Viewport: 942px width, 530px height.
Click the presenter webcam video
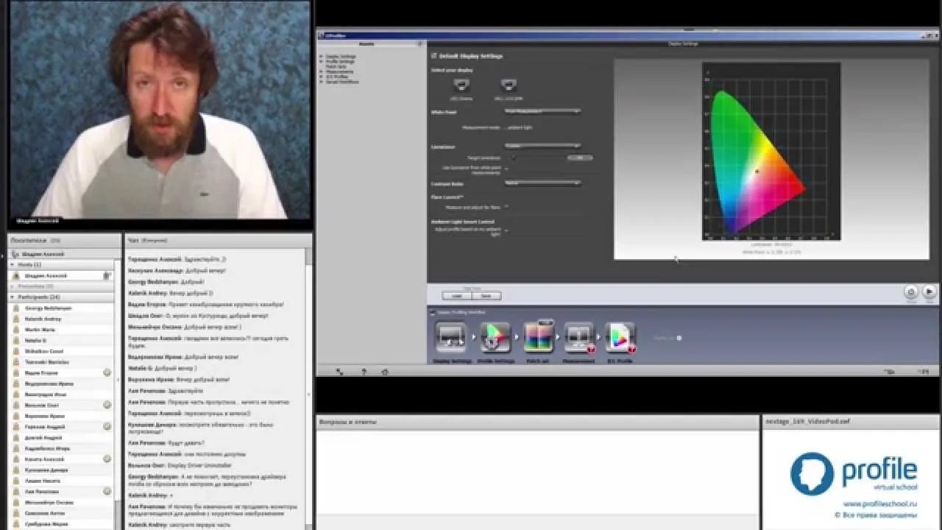click(160, 110)
